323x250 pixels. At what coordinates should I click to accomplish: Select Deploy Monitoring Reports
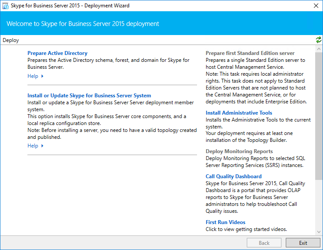(x=239, y=151)
